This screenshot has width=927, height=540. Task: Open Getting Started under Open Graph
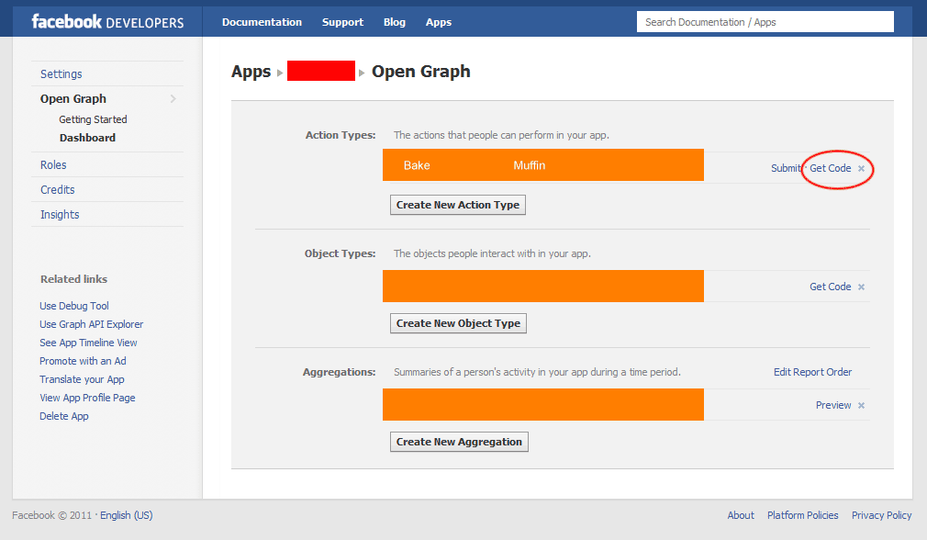click(x=93, y=119)
